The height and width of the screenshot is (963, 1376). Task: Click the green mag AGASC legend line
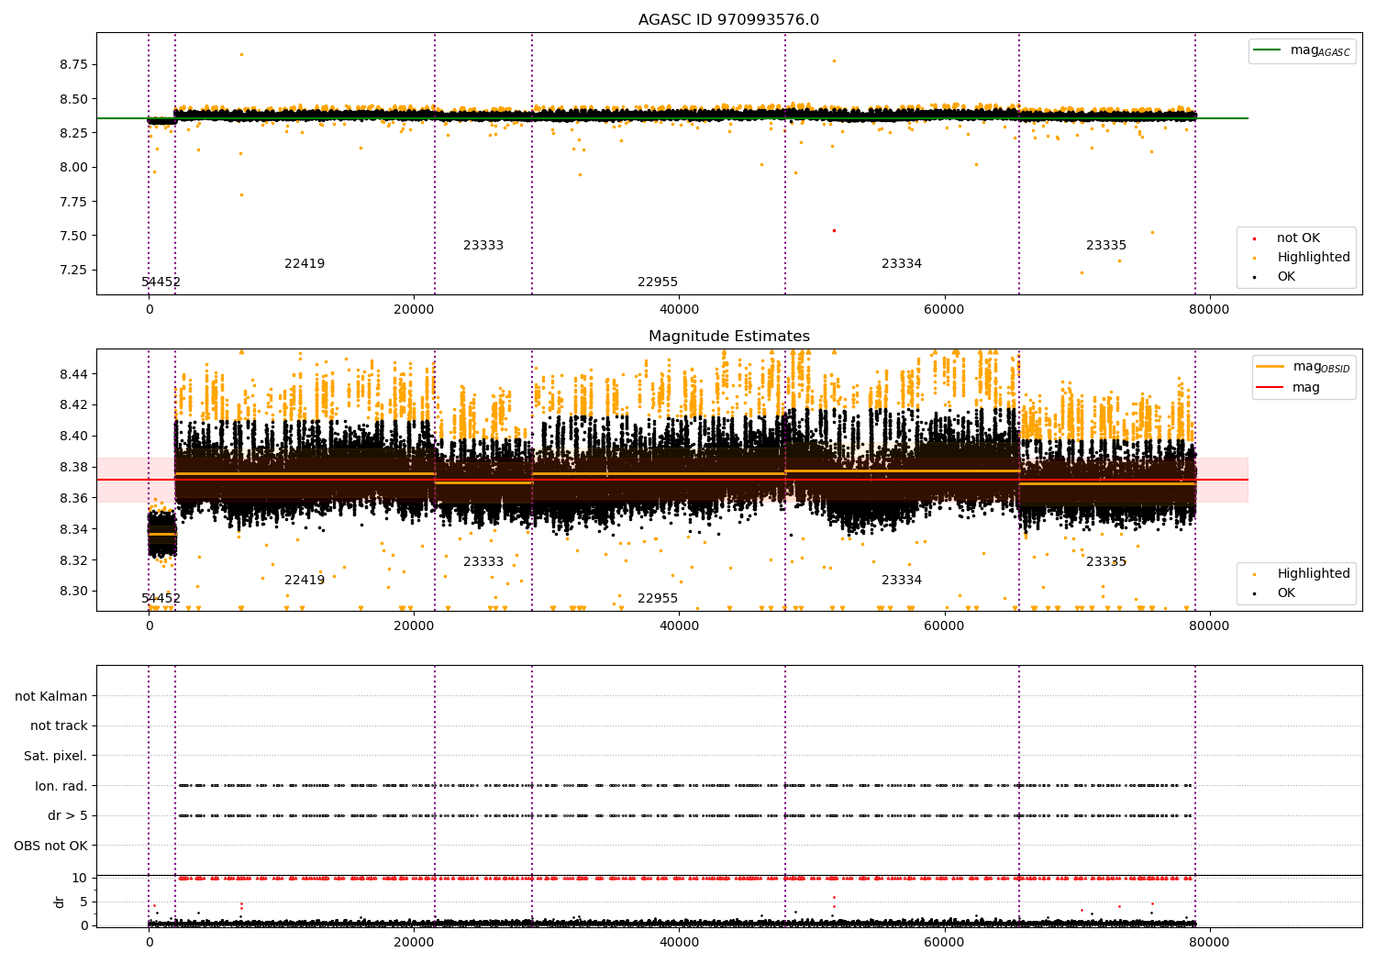[x=1269, y=50]
